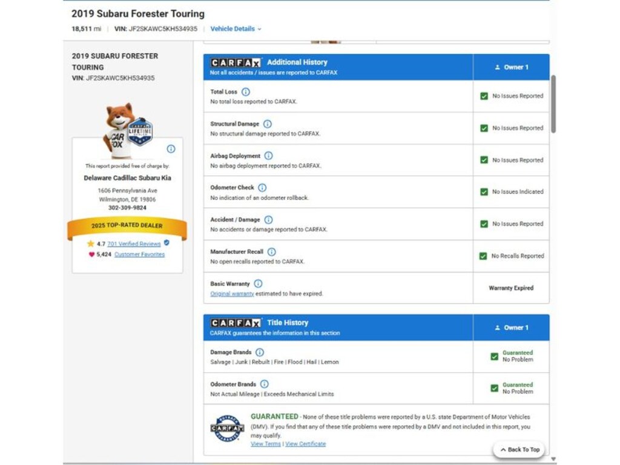Click No Recalls Reported text
620x465 pixels.
tap(518, 256)
